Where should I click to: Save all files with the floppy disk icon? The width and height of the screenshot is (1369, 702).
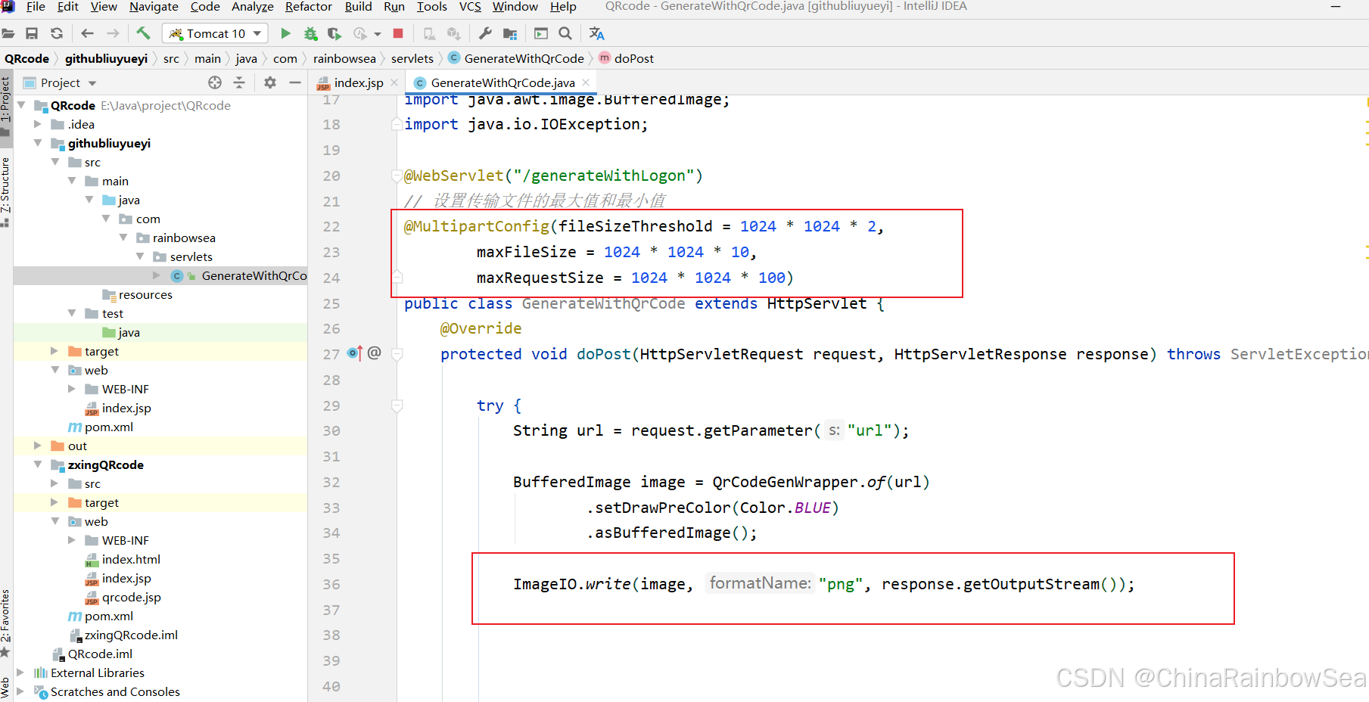tap(32, 33)
